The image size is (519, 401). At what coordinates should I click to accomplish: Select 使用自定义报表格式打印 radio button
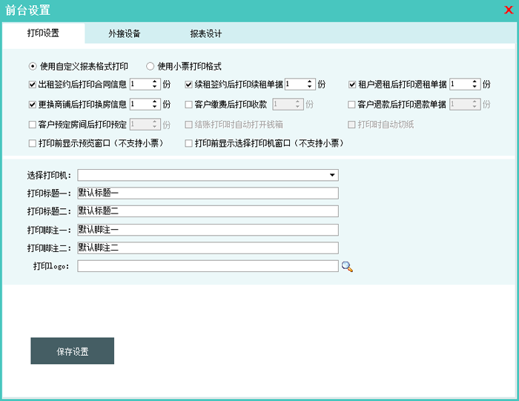click(x=33, y=66)
